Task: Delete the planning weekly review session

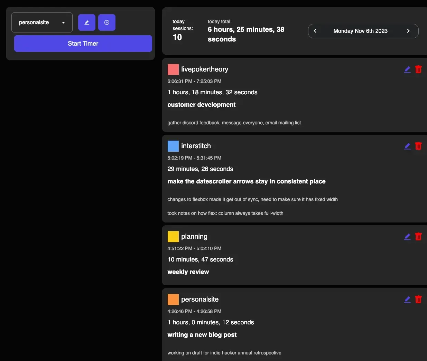Action: pos(418,237)
